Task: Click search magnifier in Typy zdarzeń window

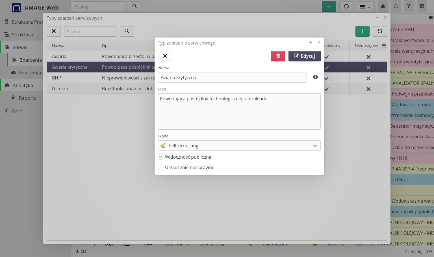Action: [127, 31]
